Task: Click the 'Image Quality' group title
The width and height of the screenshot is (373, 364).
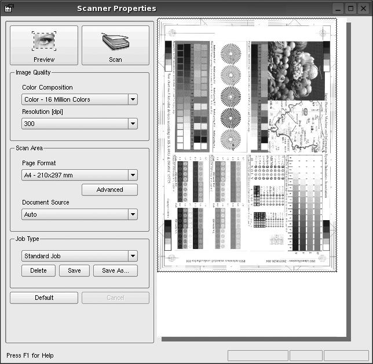Action: point(33,72)
